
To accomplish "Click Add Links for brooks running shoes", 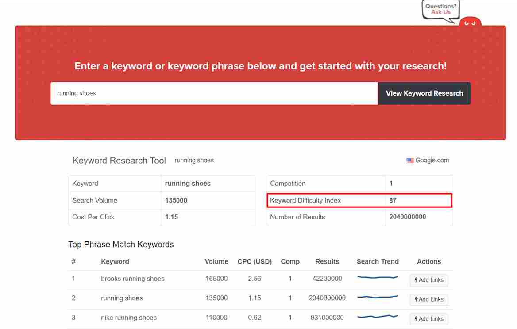I will tap(428, 280).
